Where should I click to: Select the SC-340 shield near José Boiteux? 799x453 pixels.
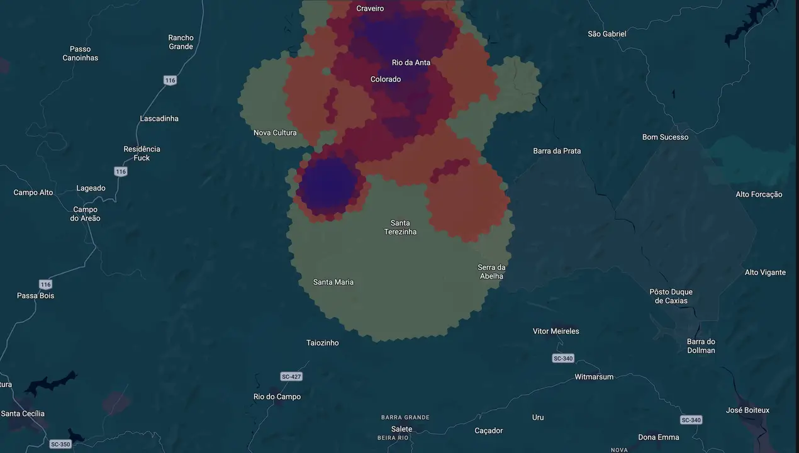(x=691, y=420)
